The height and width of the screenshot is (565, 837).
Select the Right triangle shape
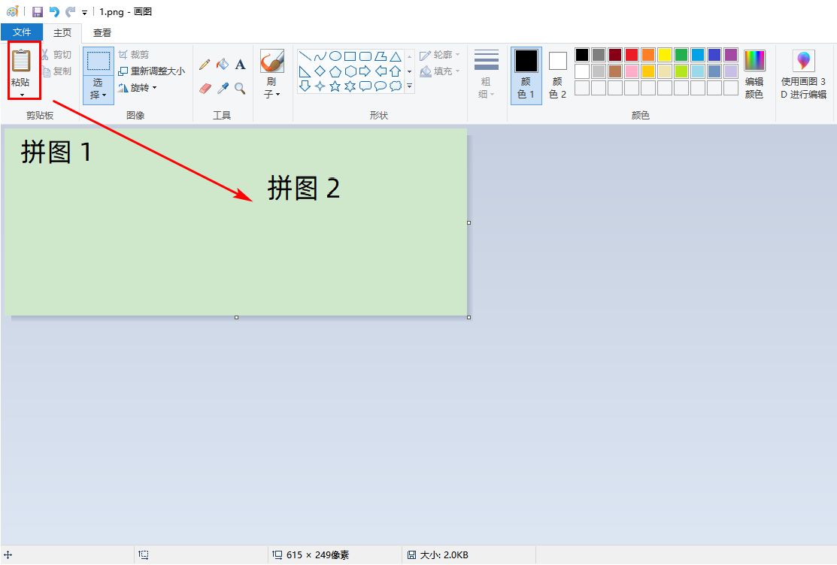coord(305,71)
